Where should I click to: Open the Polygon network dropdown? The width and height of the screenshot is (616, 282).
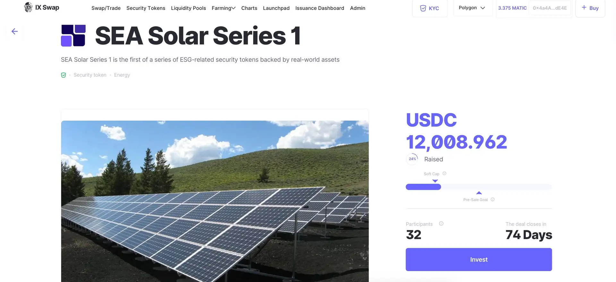[x=472, y=8]
